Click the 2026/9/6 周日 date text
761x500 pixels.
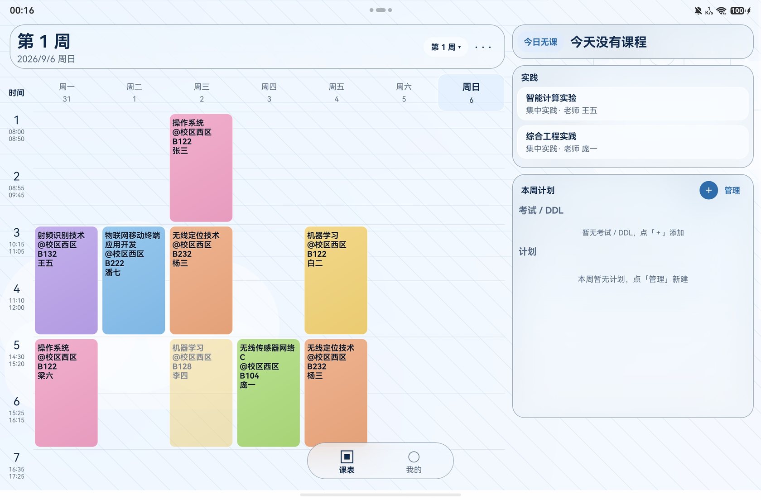46,59
